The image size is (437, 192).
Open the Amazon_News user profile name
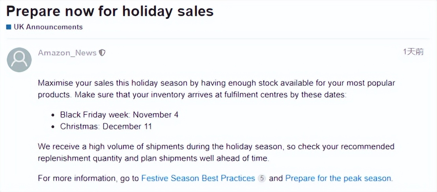coord(67,53)
